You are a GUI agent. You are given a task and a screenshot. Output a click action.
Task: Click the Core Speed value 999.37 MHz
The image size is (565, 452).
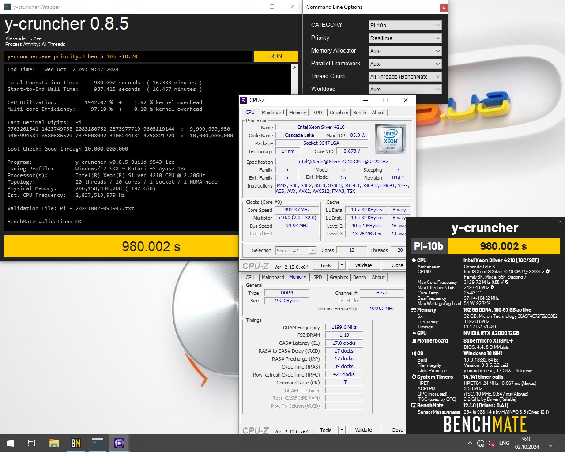tap(297, 210)
